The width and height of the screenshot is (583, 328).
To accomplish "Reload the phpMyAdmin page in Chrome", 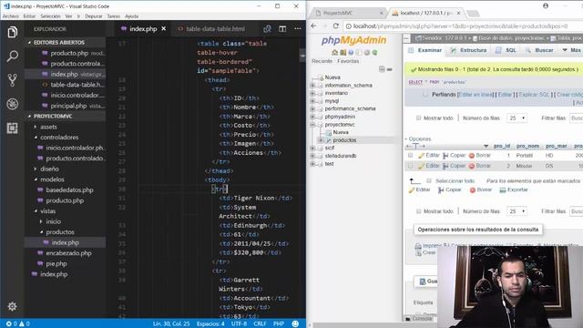I will [336, 26].
